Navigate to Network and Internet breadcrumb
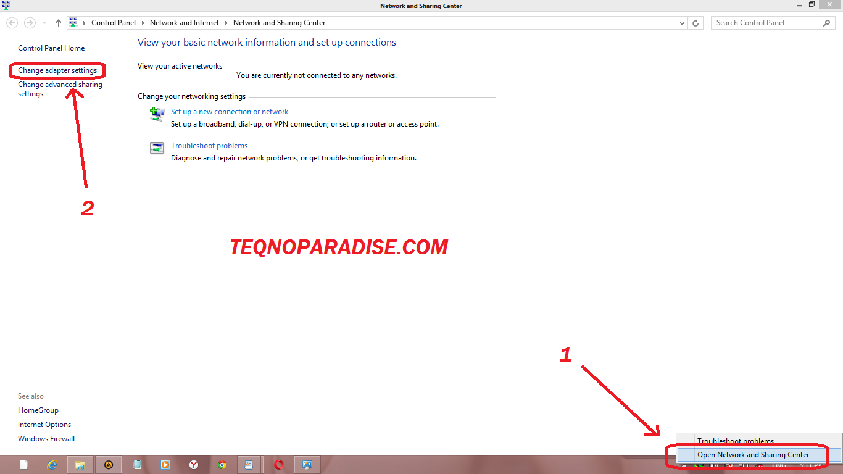Viewport: 843px width, 474px height. tap(184, 22)
